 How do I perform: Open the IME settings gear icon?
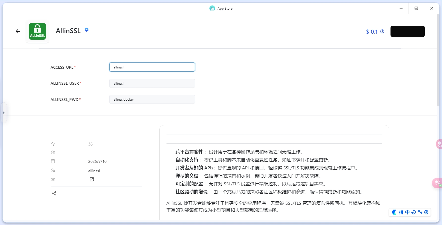(x=426, y=212)
